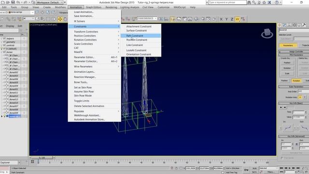The width and height of the screenshot is (309, 174).
Task: Click the Go to Start playback button
Action: click(281, 168)
